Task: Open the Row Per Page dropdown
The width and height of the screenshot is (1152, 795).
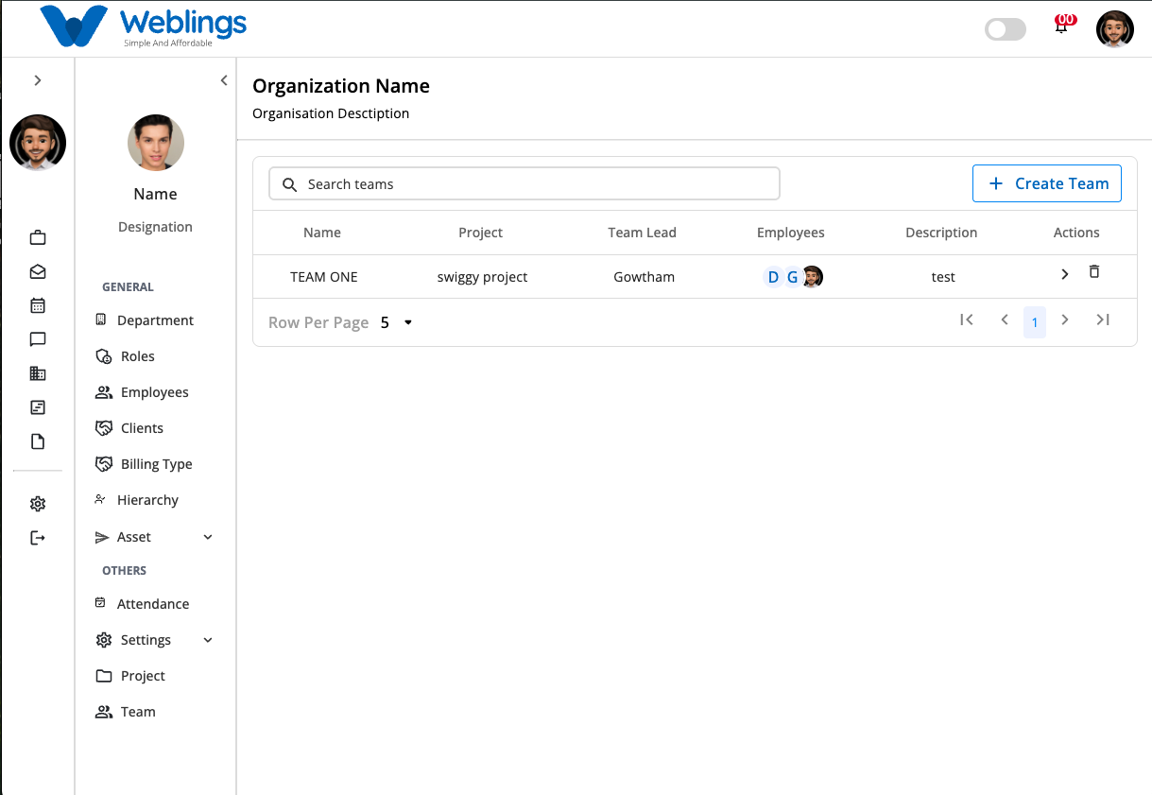Action: click(x=397, y=322)
